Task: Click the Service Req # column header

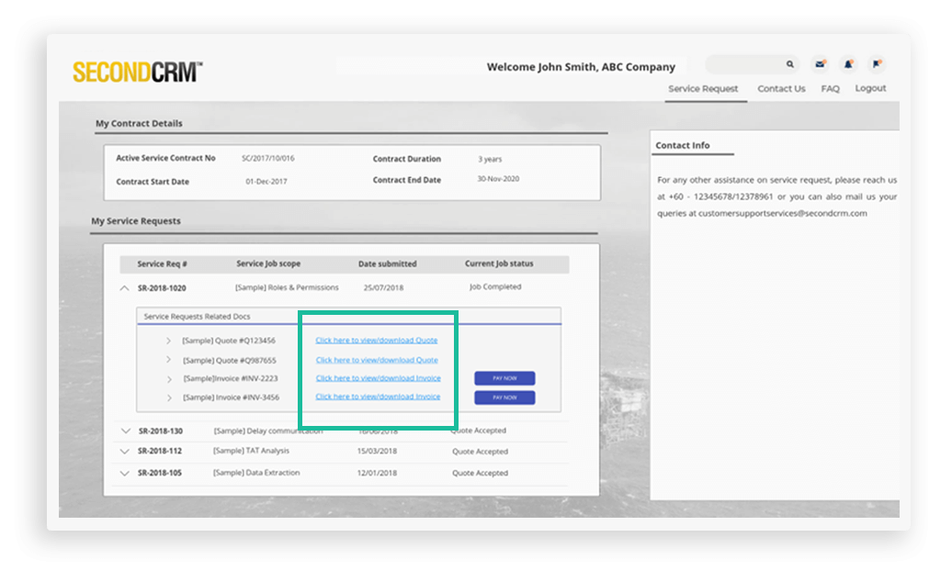Action: pos(162,263)
